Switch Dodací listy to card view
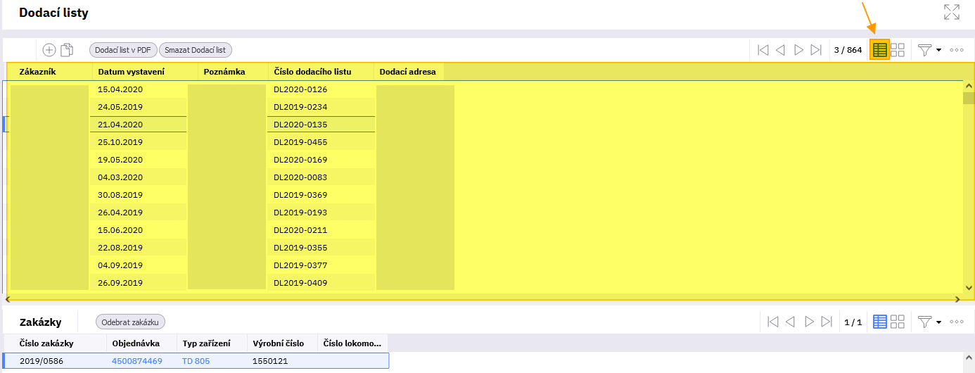Screen dimensions: 975x373 (898, 50)
